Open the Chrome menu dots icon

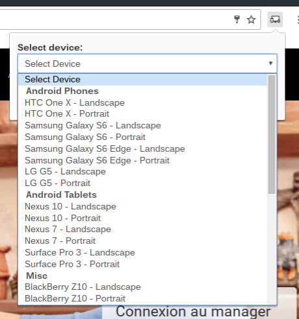click(x=298, y=19)
